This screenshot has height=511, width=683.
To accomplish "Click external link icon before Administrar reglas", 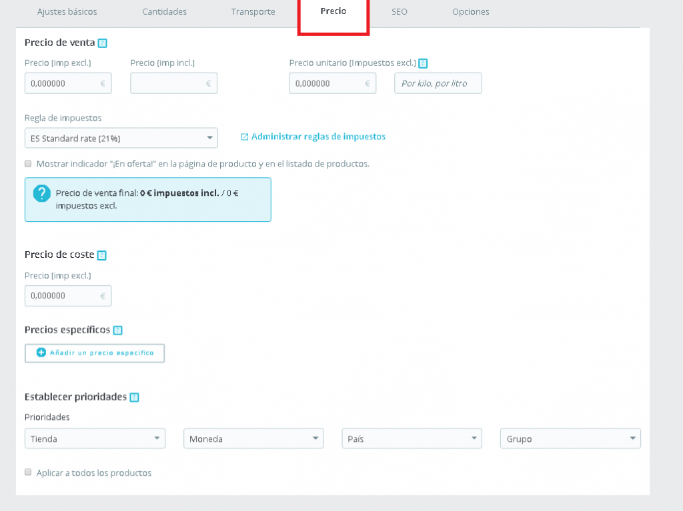I will [x=244, y=137].
